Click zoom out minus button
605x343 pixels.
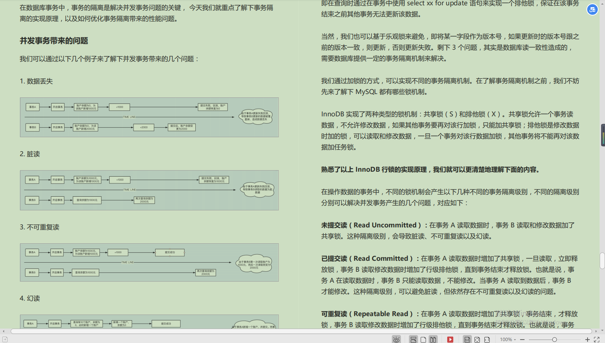coord(522,340)
